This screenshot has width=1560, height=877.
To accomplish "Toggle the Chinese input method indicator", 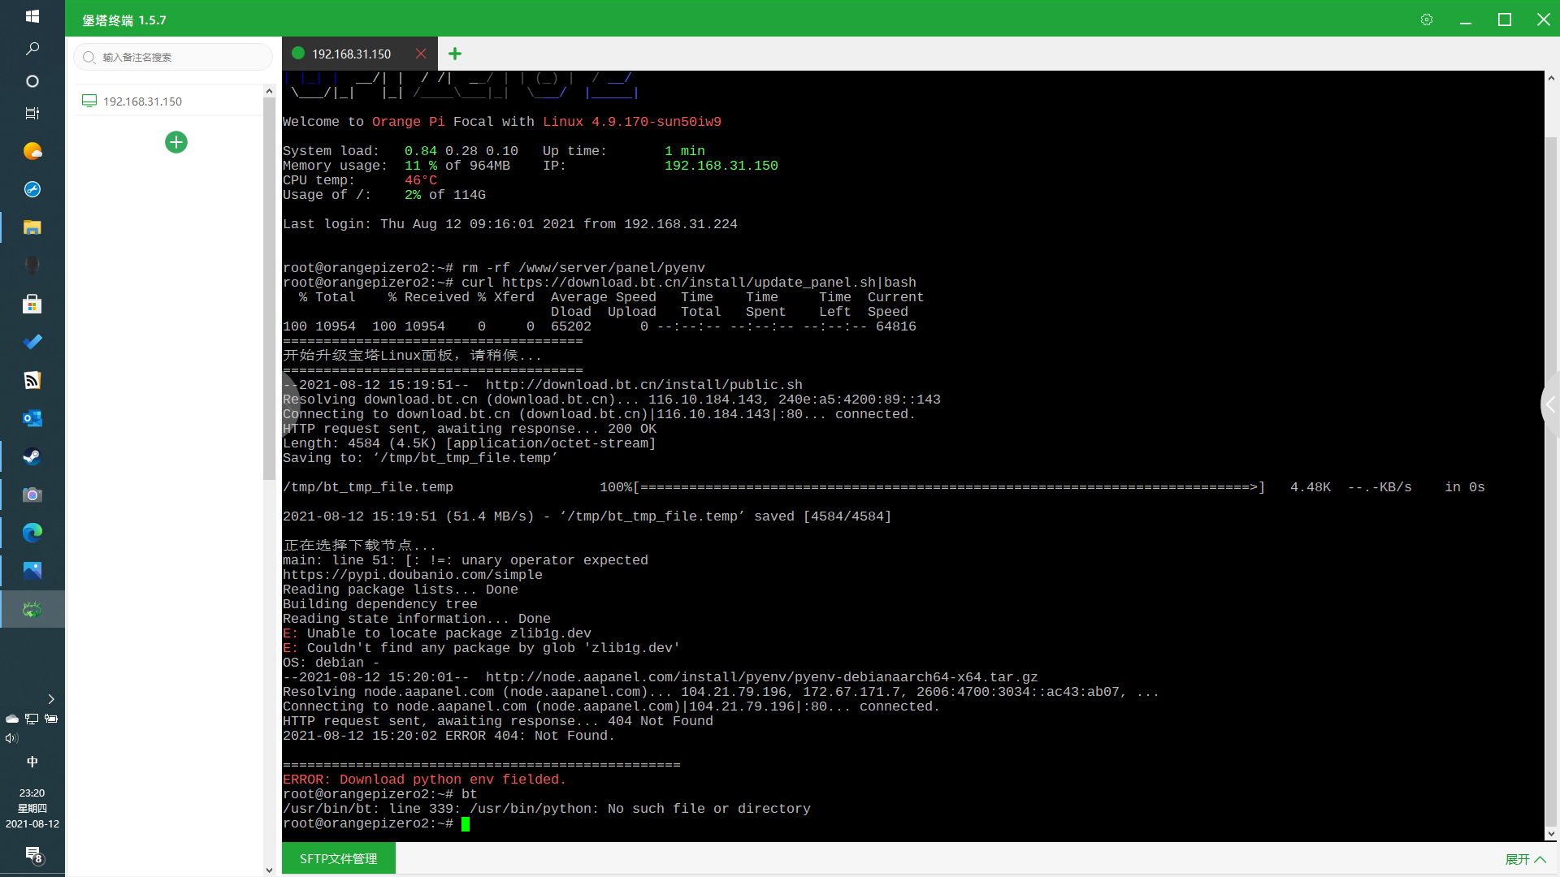I will (32, 762).
